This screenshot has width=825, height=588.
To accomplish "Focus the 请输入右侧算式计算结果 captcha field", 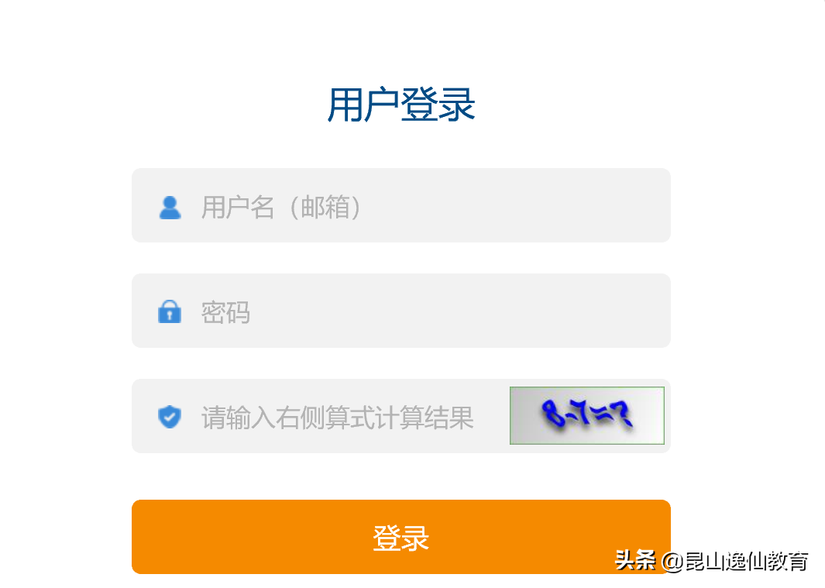I will coord(320,416).
